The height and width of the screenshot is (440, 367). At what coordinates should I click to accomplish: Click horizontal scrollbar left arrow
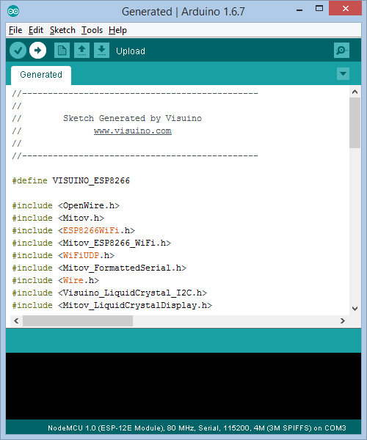click(16, 320)
